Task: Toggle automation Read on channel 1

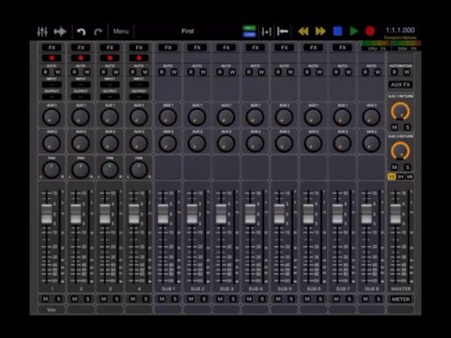Action: tap(46, 72)
